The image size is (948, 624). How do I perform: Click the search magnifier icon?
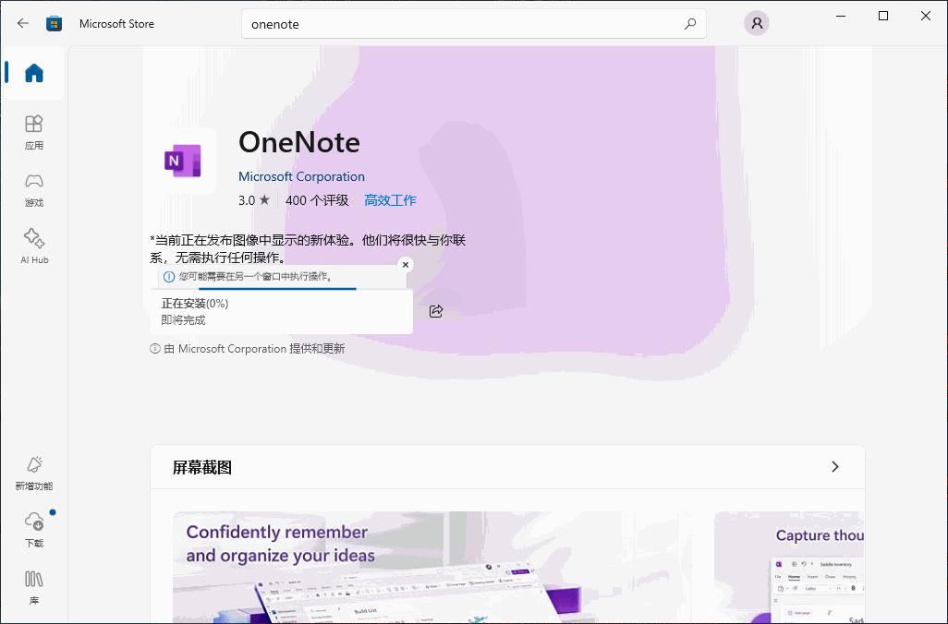click(x=689, y=23)
